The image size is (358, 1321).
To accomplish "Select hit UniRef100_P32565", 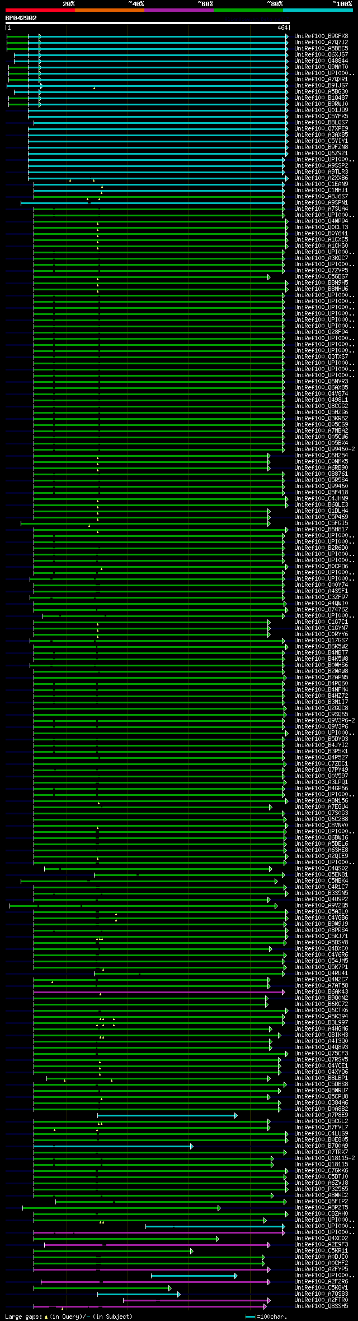I will pyautogui.click(x=321, y=1189).
